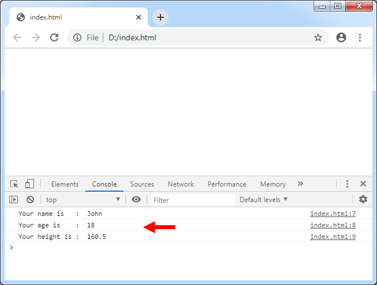Viewport: 377px width, 285px height.
Task: Expand the more DevTools tabs chevron
Action: coord(300,184)
